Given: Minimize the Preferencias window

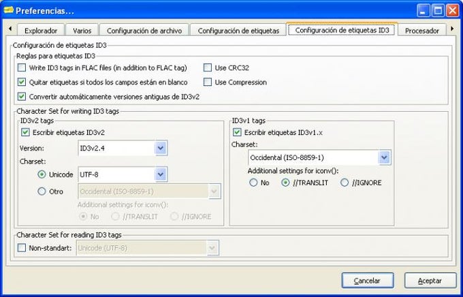Looking at the screenshot, I should [x=423, y=11].
